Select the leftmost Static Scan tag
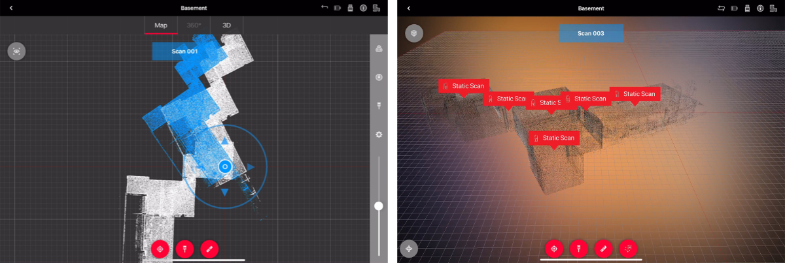 click(464, 86)
